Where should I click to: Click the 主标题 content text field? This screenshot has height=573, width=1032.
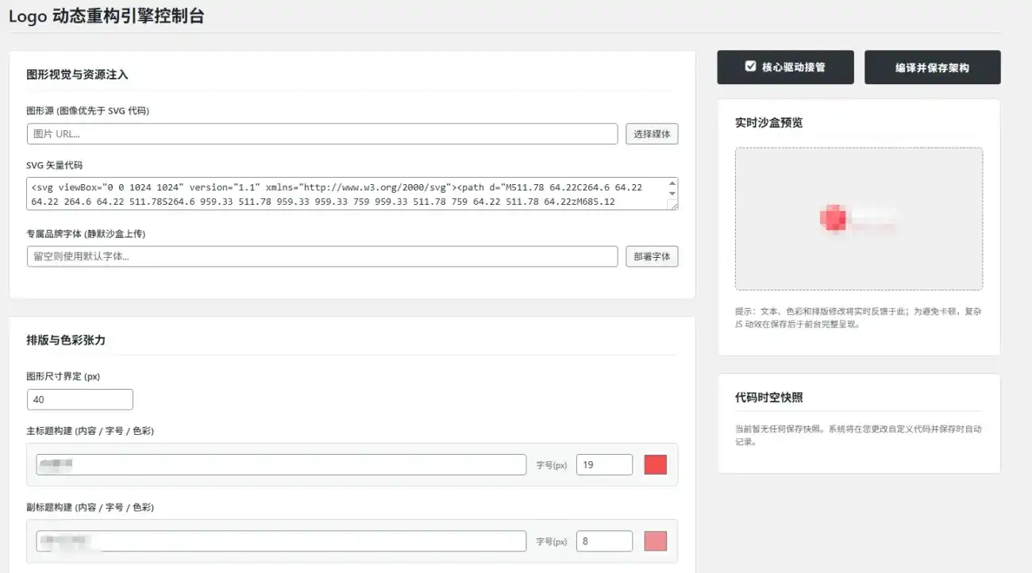281,464
